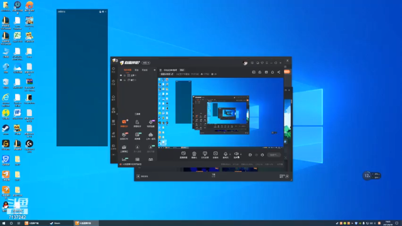
Task: Click the bell notification icon above the preview
Action: pyautogui.click(x=273, y=72)
